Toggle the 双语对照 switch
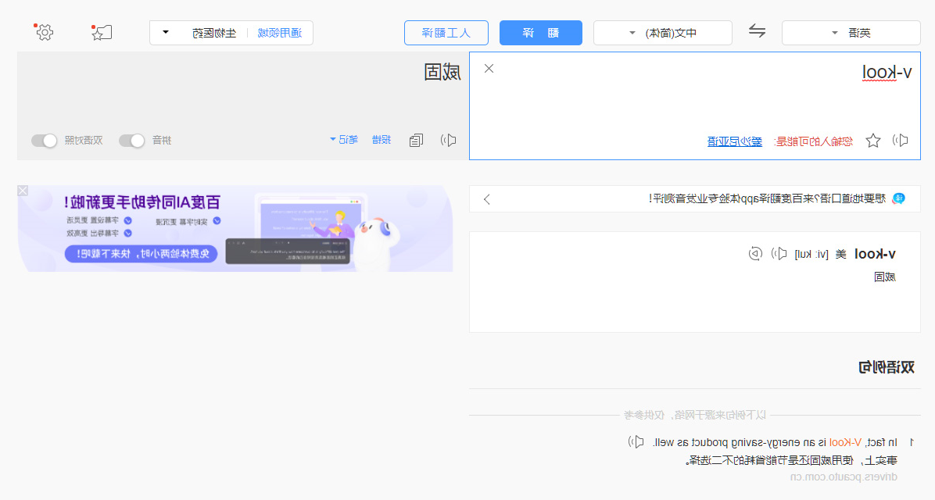 44,141
